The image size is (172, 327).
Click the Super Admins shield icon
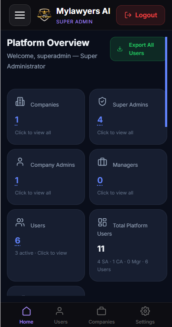[102, 102]
